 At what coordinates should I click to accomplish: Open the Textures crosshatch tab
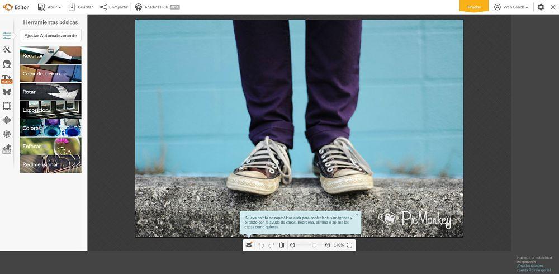pyautogui.click(x=7, y=120)
